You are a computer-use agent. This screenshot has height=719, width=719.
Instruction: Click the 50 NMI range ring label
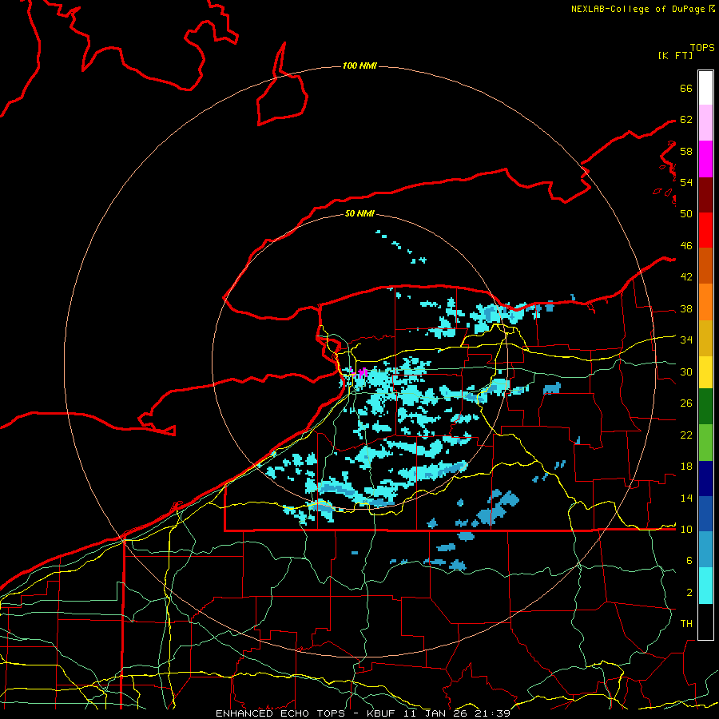[359, 213]
